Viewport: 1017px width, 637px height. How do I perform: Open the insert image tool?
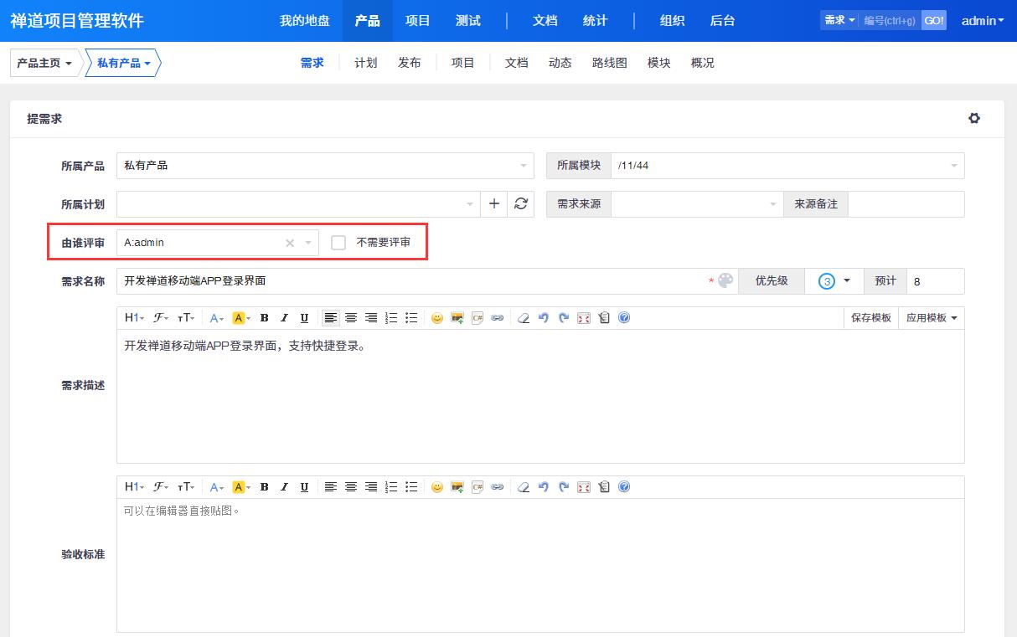pyautogui.click(x=456, y=317)
